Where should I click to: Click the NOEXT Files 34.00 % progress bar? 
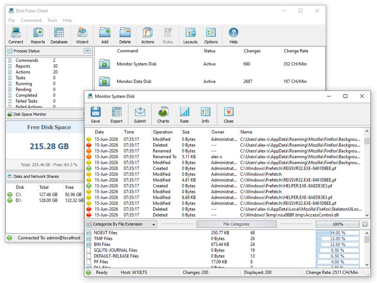(337, 233)
